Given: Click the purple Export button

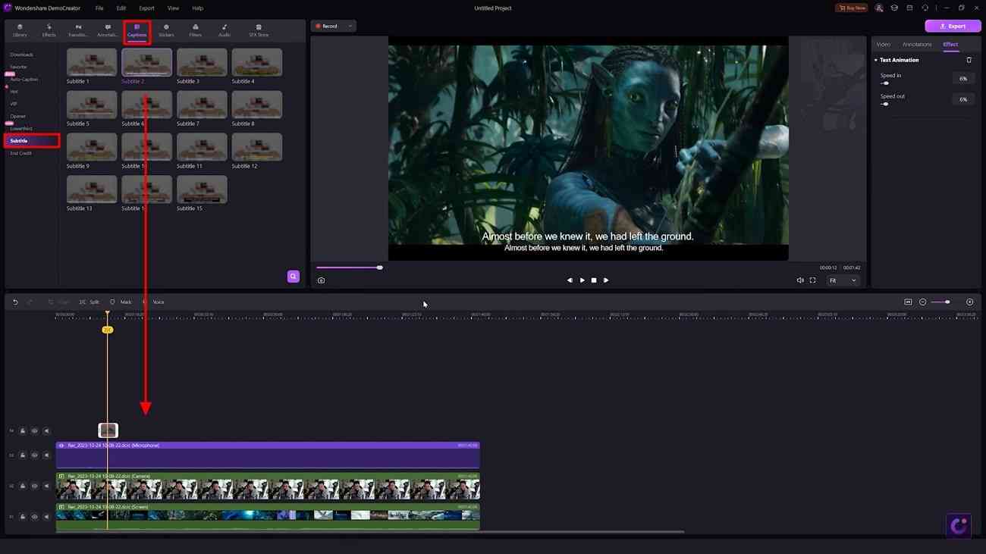Looking at the screenshot, I should tap(953, 26).
